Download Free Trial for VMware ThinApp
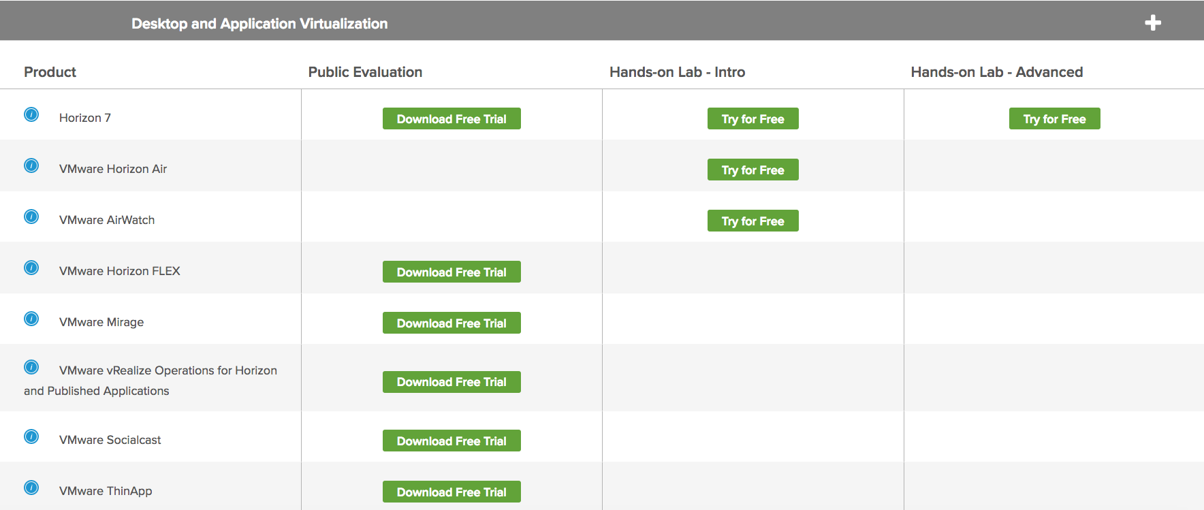This screenshot has height=510, width=1204. tap(451, 492)
